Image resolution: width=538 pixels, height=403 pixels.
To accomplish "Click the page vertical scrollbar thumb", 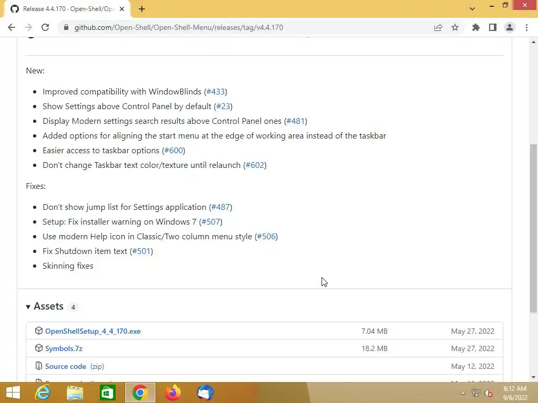I will tap(533, 228).
